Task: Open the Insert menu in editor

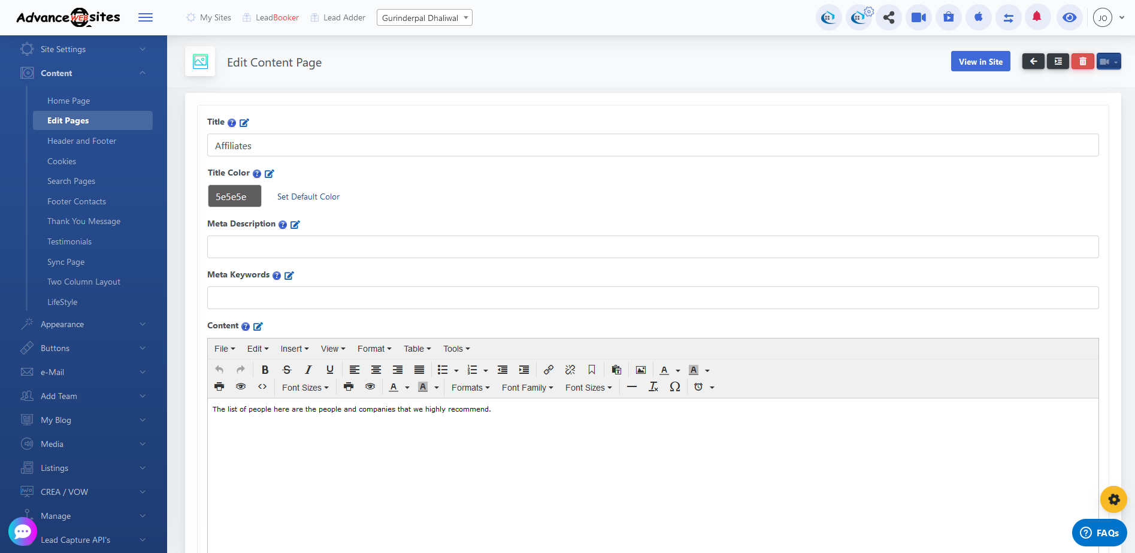Action: coord(294,349)
